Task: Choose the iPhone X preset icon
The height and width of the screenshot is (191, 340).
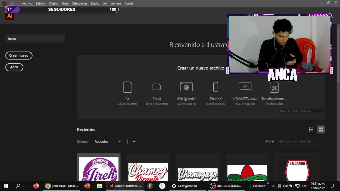Action: [216, 87]
